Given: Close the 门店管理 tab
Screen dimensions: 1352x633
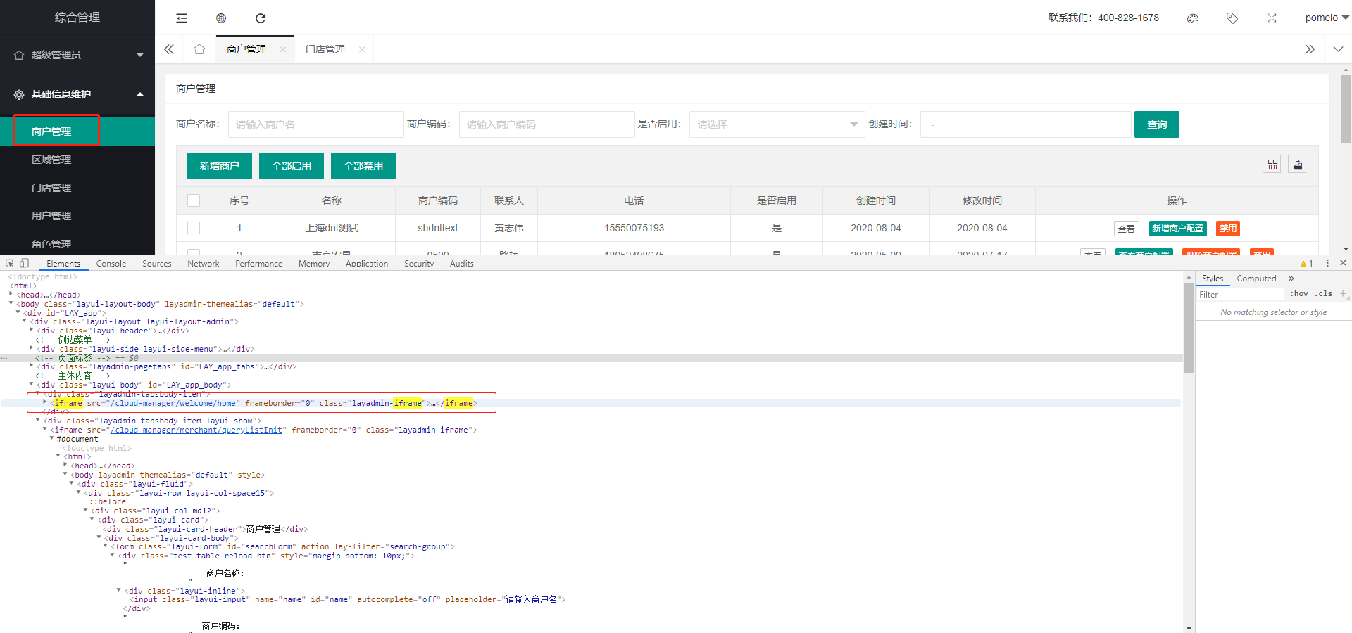Looking at the screenshot, I should click(362, 49).
